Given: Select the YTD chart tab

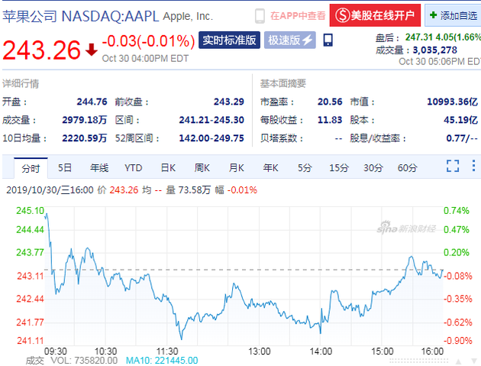Looking at the screenshot, I should coord(133,168).
